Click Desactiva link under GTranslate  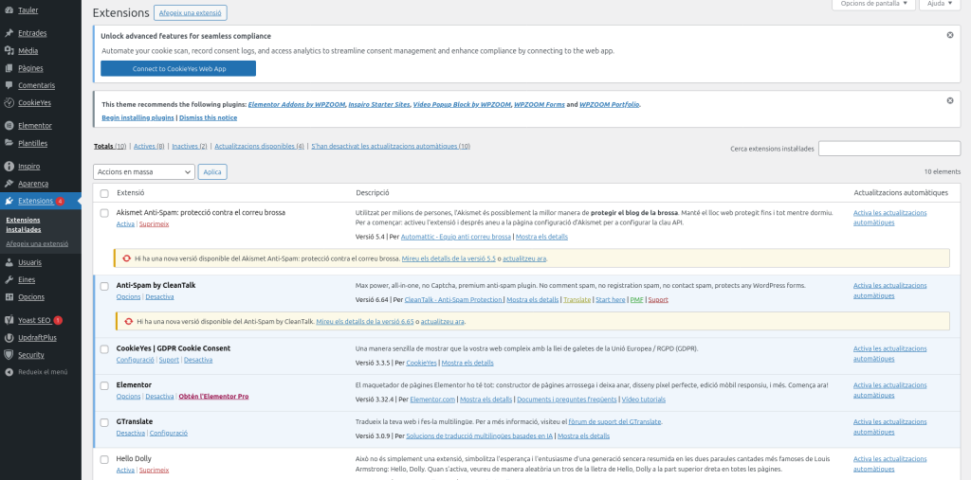130,433
